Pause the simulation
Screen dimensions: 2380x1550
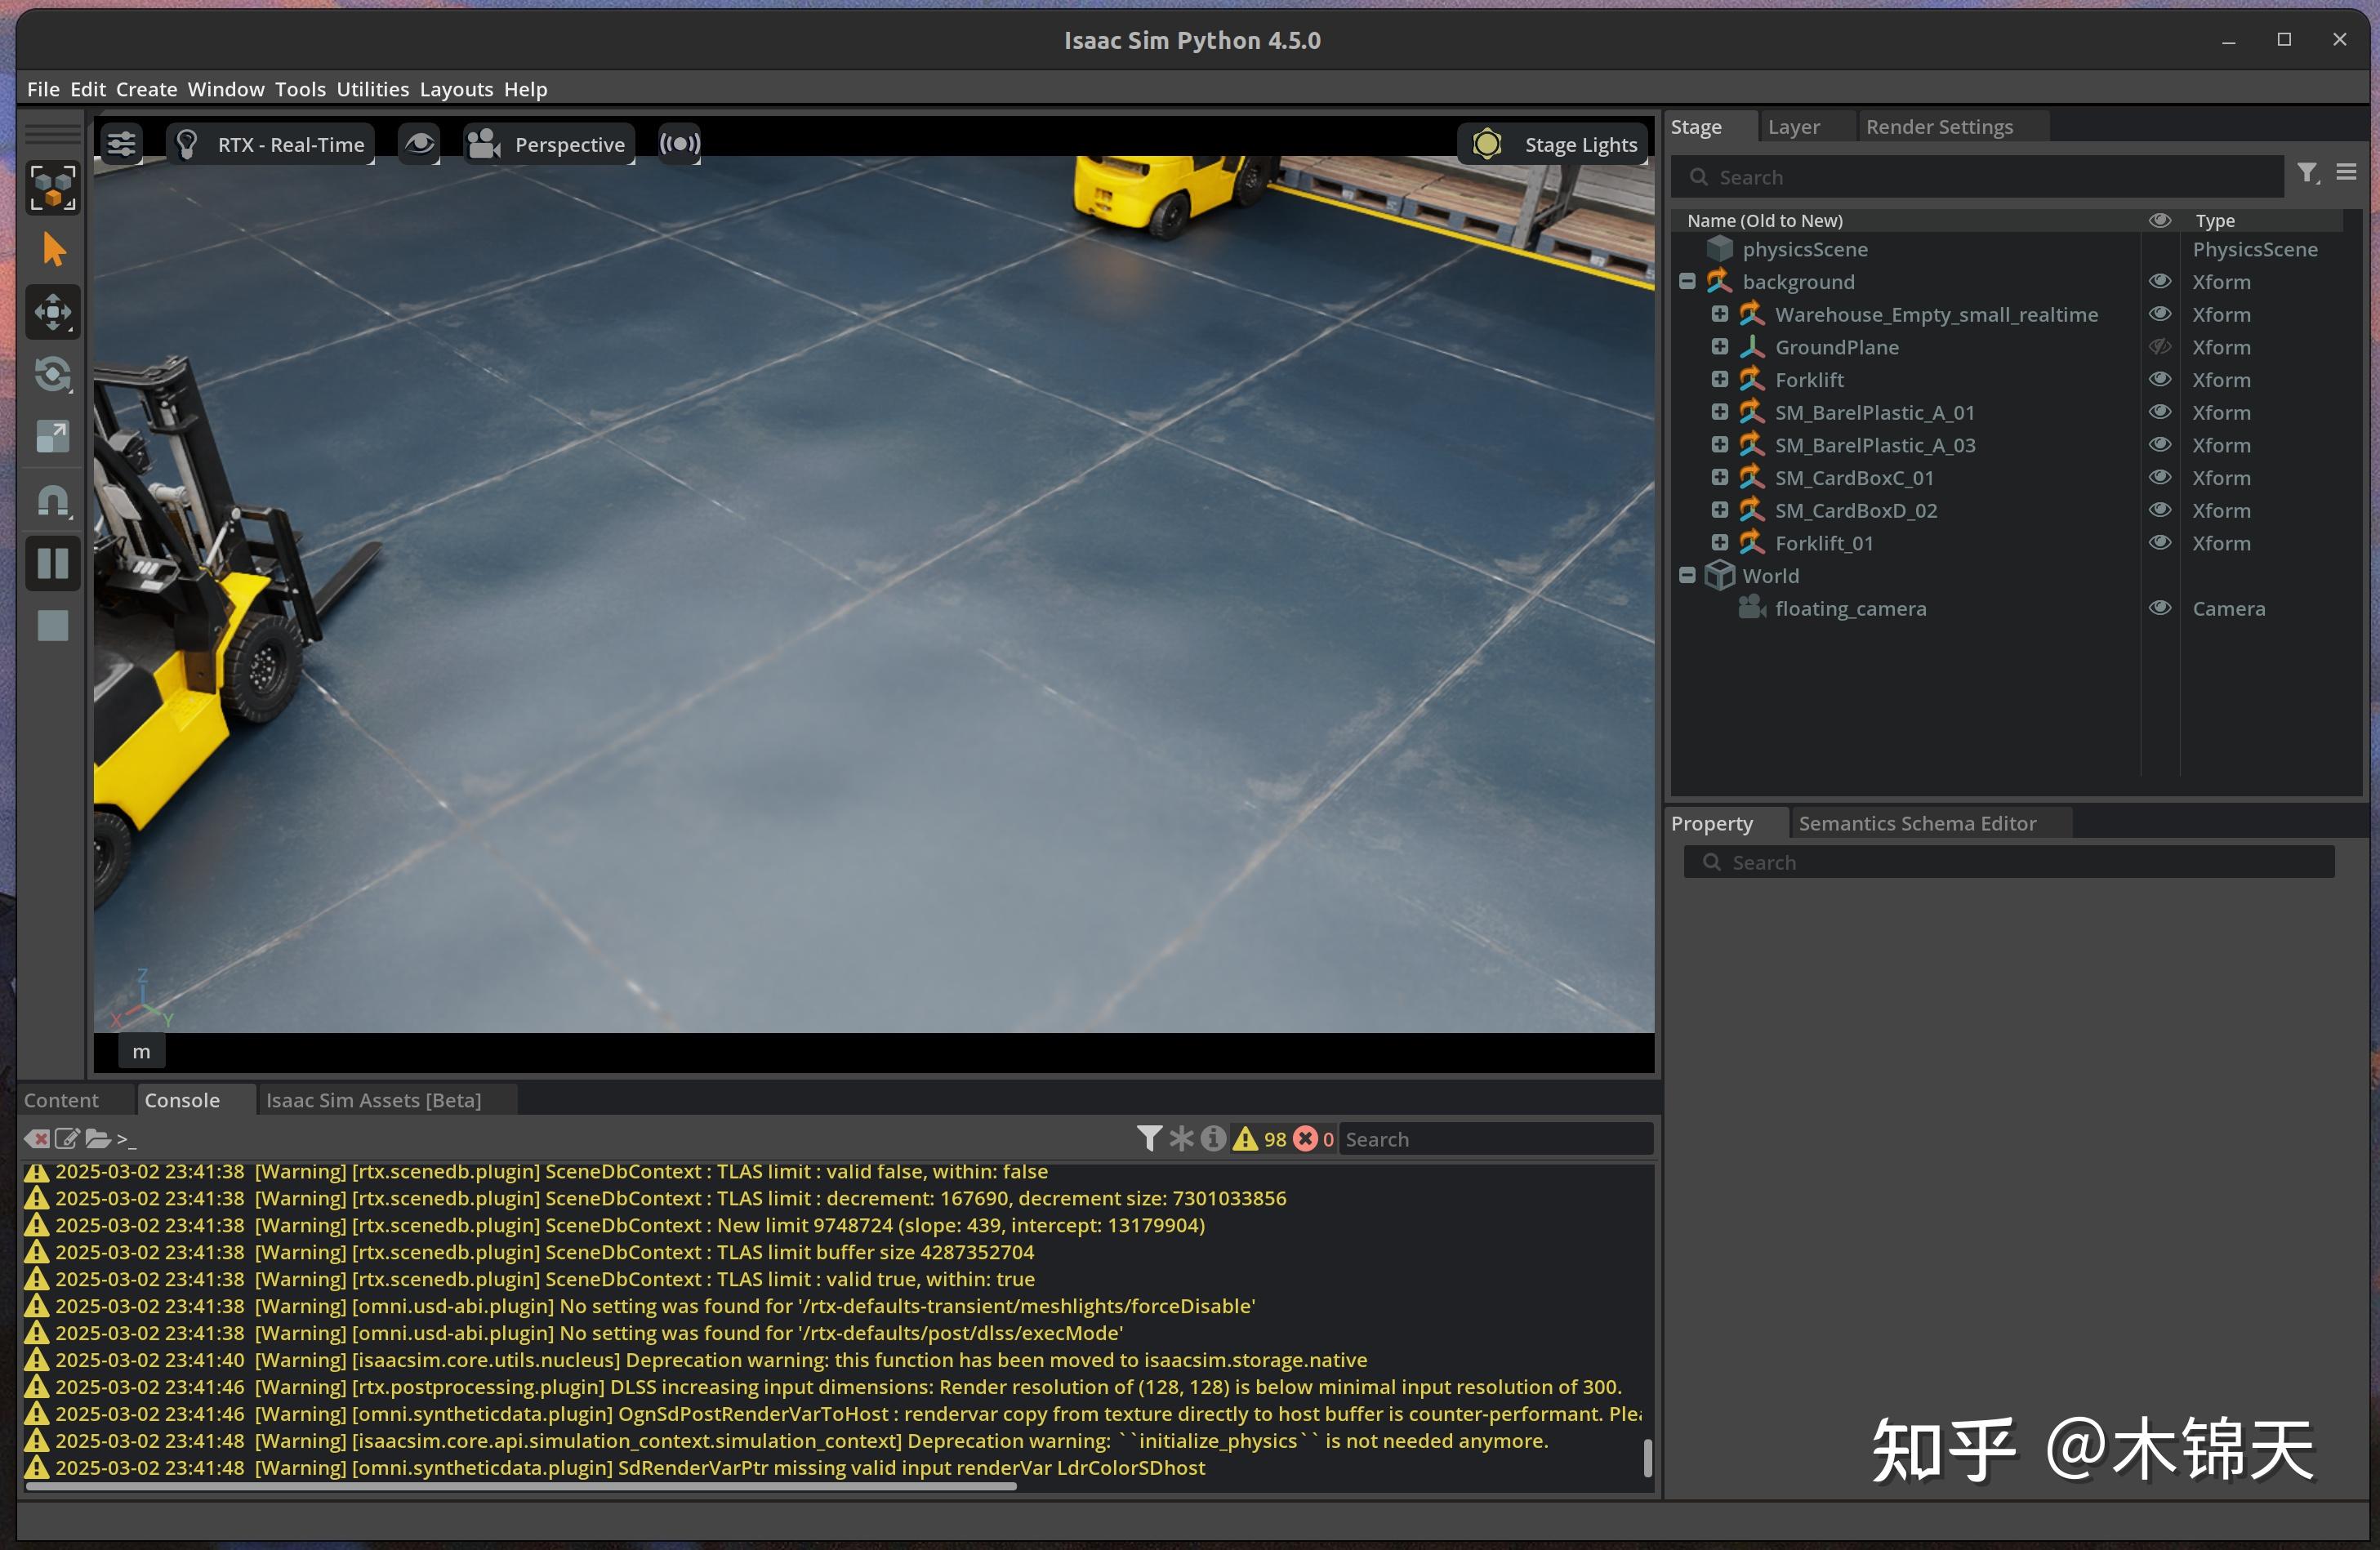(x=52, y=563)
